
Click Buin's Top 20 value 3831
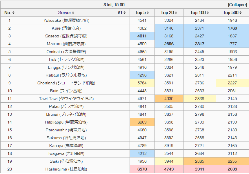coord(169,91)
